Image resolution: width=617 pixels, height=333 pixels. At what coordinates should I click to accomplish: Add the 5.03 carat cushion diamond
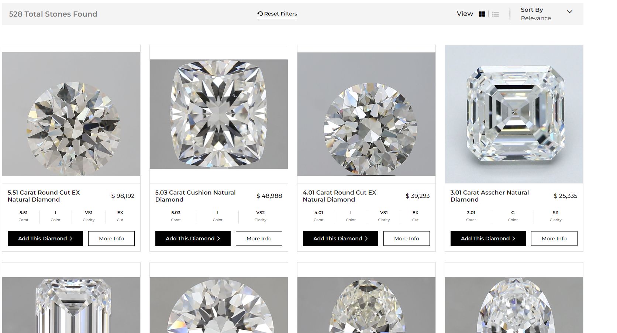pyautogui.click(x=193, y=238)
